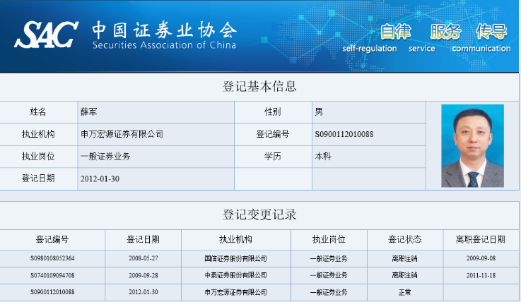
Task: Click 执业岗位 label in basic info table
Action: point(38,156)
